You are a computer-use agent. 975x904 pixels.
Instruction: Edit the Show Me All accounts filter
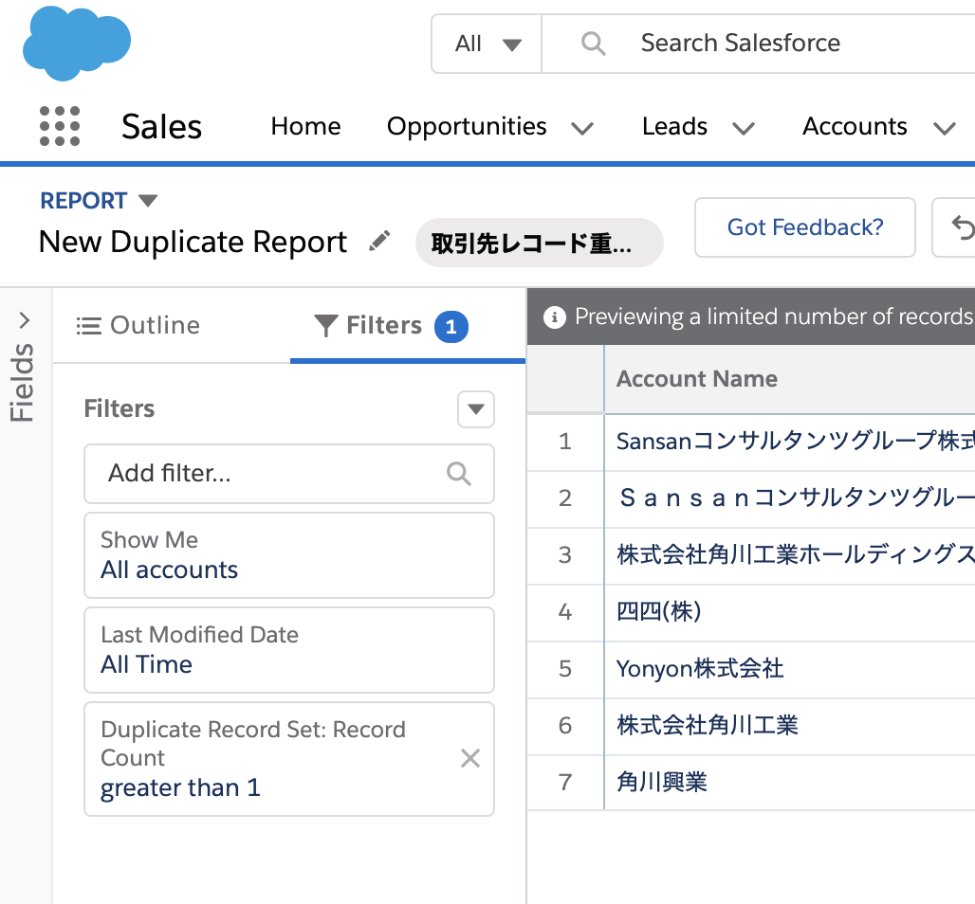point(288,555)
